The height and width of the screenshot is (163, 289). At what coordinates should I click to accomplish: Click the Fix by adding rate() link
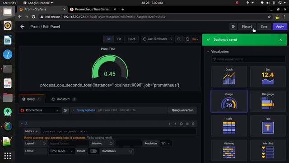(99, 138)
